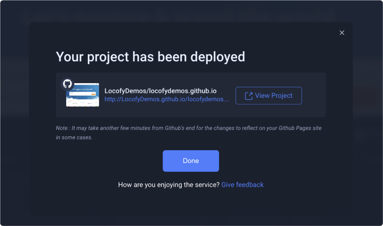Screen dimensions: 383x226
Task: Dismiss the deployment dialog with the close control
Action: (342, 33)
